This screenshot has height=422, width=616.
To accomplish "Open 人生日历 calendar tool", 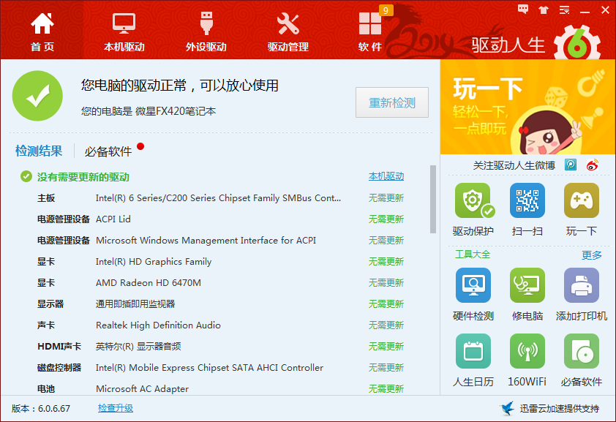I will [473, 351].
